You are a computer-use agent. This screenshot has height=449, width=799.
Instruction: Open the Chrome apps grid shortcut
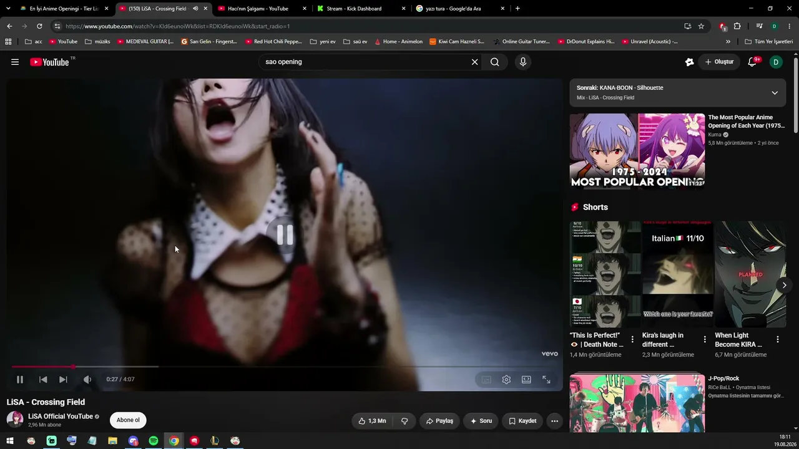coord(8,42)
